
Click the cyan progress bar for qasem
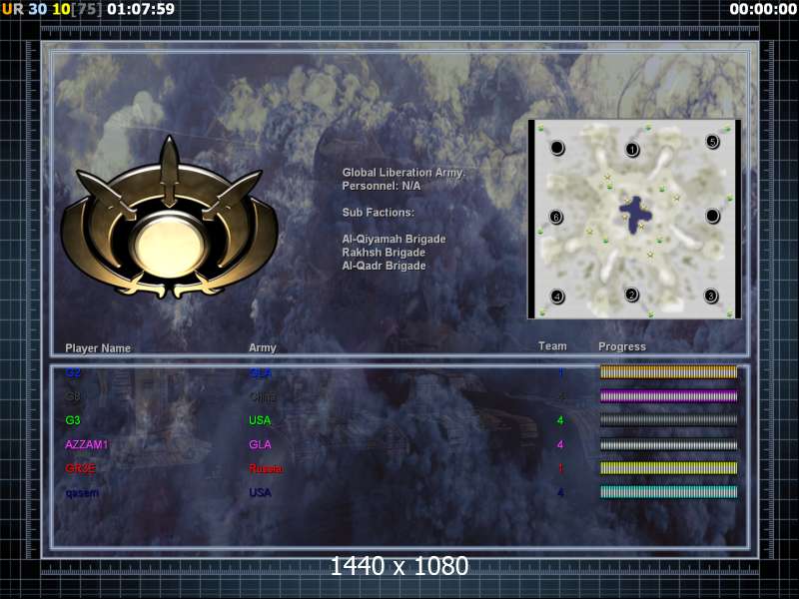tap(668, 492)
